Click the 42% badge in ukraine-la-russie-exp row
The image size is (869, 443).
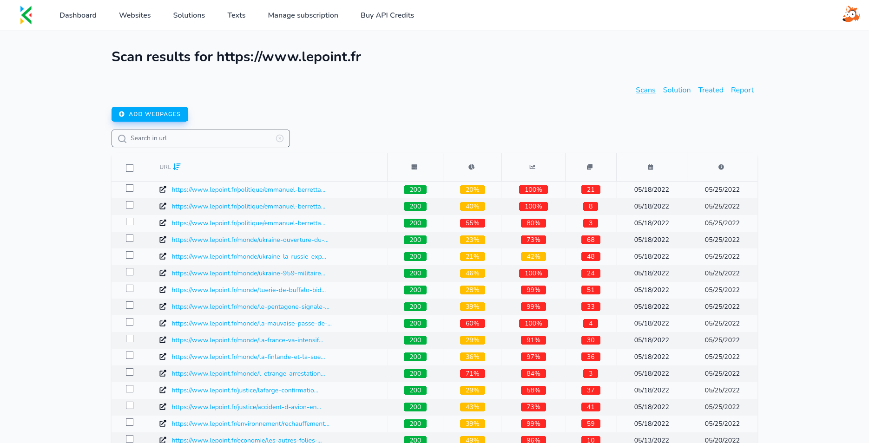pyautogui.click(x=533, y=256)
